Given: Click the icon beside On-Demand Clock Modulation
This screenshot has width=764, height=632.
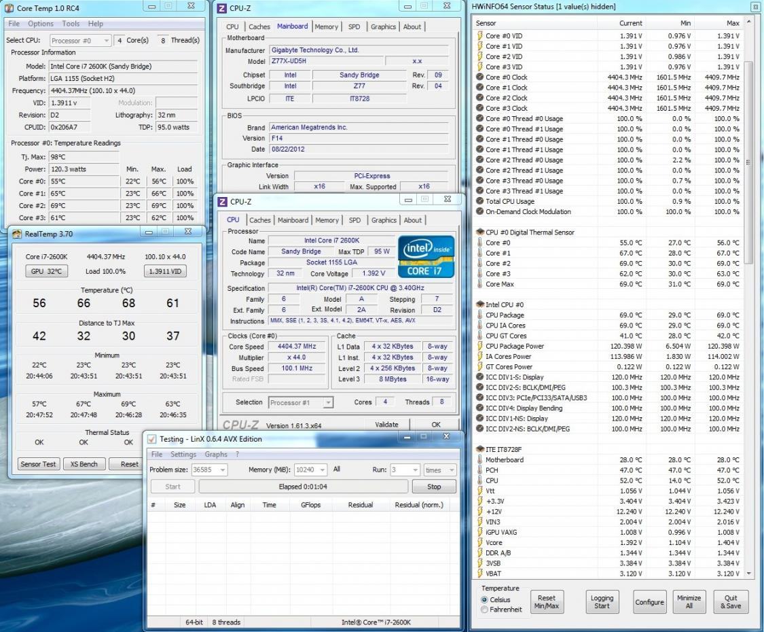Looking at the screenshot, I should point(480,211).
